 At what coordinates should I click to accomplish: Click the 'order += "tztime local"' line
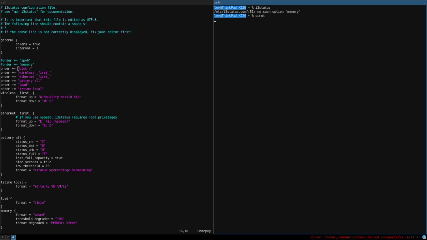[22, 89]
